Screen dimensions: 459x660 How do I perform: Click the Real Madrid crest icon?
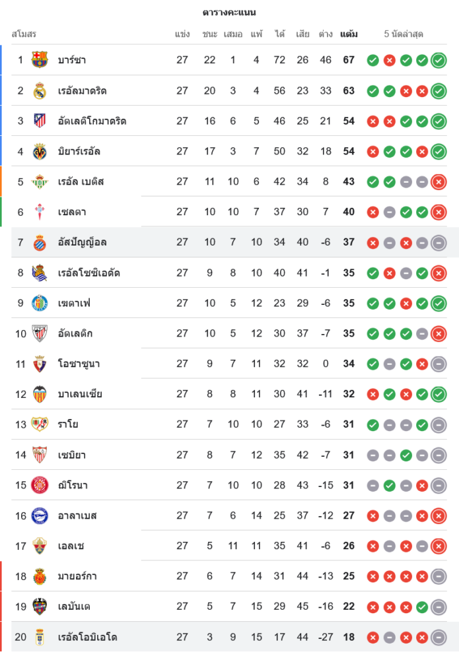click(40, 90)
